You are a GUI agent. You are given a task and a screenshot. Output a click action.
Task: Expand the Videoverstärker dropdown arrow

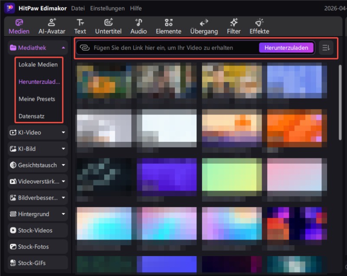(63, 181)
